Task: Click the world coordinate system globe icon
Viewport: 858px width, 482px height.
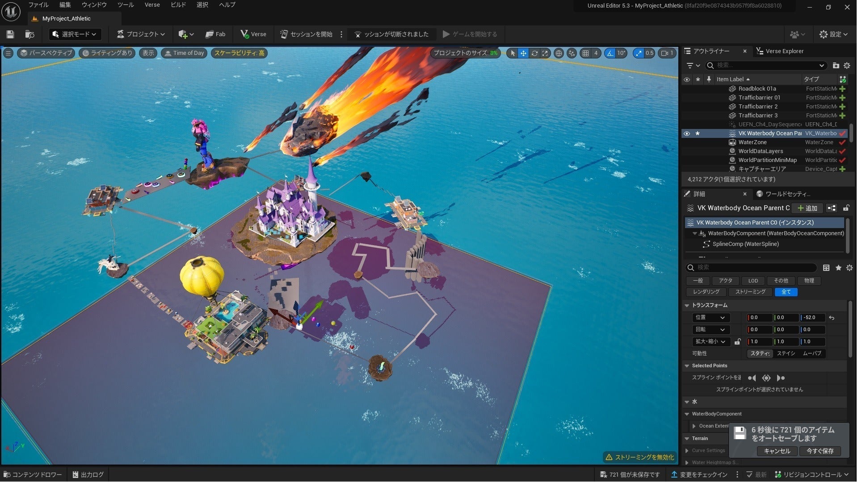Action: pos(559,53)
